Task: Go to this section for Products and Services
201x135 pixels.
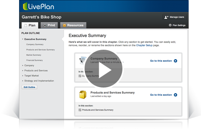Action: (x=161, y=95)
